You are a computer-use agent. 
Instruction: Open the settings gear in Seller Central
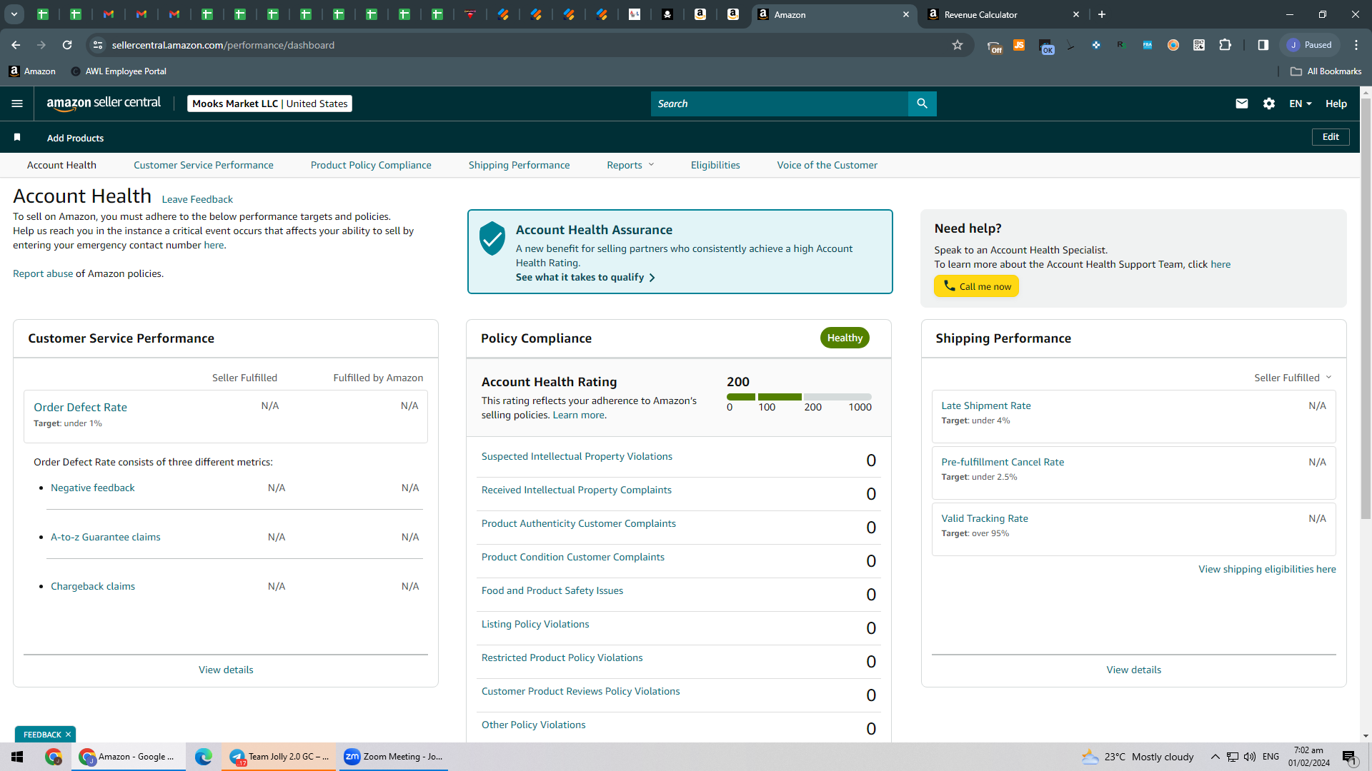1269,104
